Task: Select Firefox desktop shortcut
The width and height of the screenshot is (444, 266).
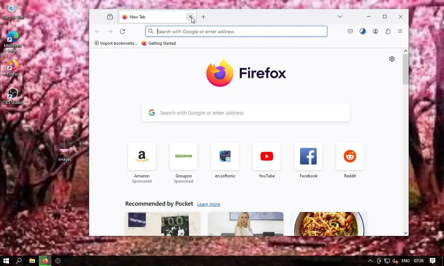Action: click(x=13, y=68)
